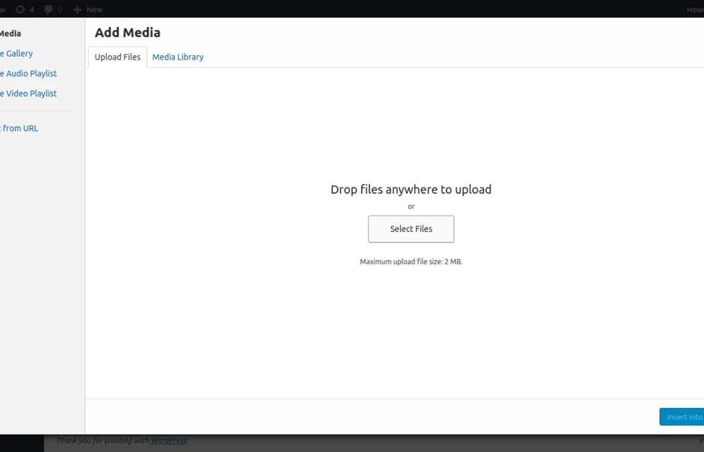Open the Create Audio Playlist option
This screenshot has width=704, height=452.
(x=29, y=74)
